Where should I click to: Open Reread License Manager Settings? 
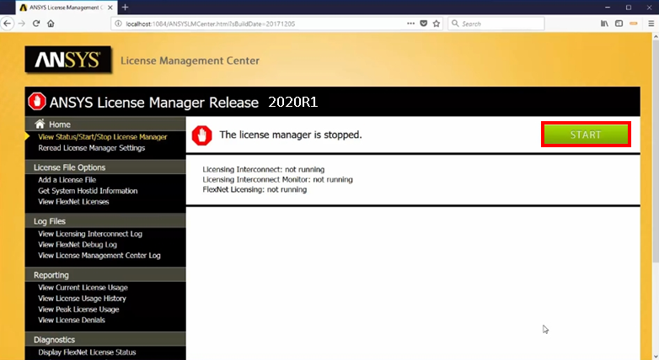pyautogui.click(x=92, y=148)
